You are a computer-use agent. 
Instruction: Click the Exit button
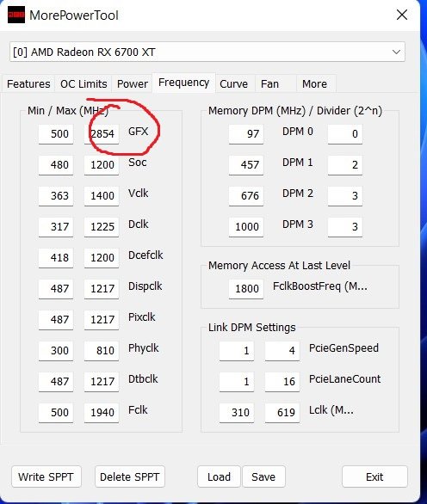(374, 476)
